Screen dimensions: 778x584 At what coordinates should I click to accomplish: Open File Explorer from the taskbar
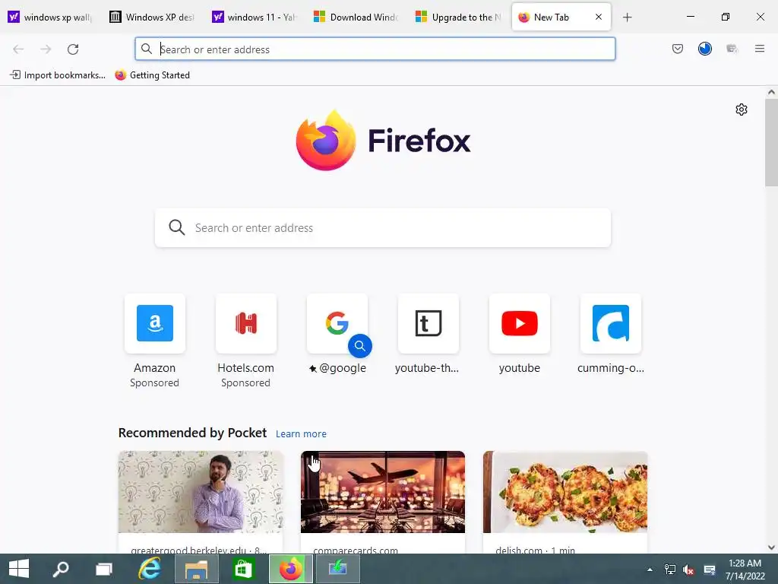(x=197, y=569)
